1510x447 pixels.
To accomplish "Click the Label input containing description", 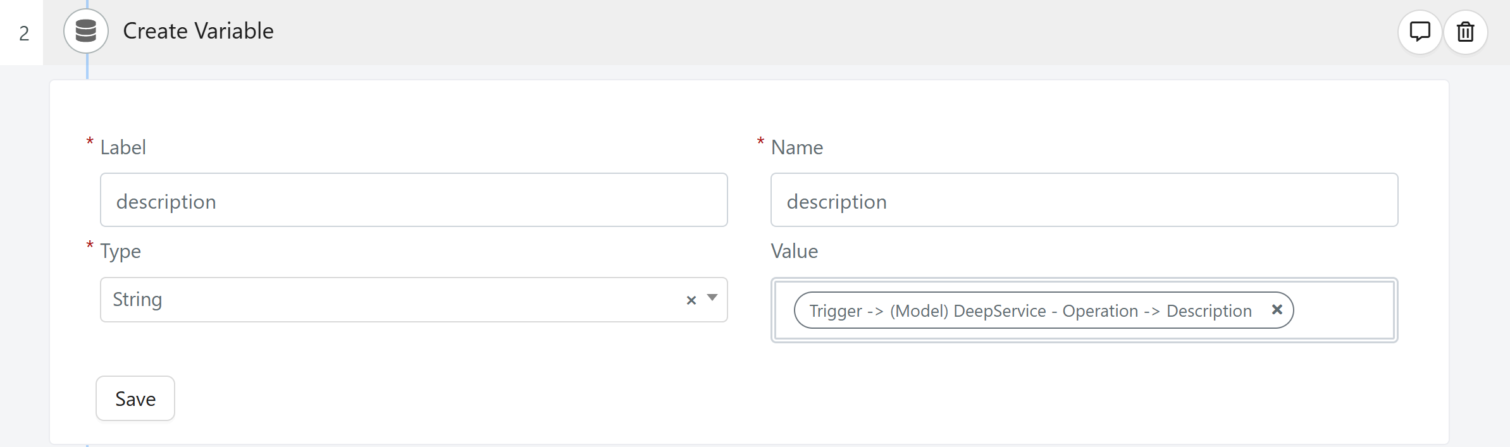I will point(414,200).
